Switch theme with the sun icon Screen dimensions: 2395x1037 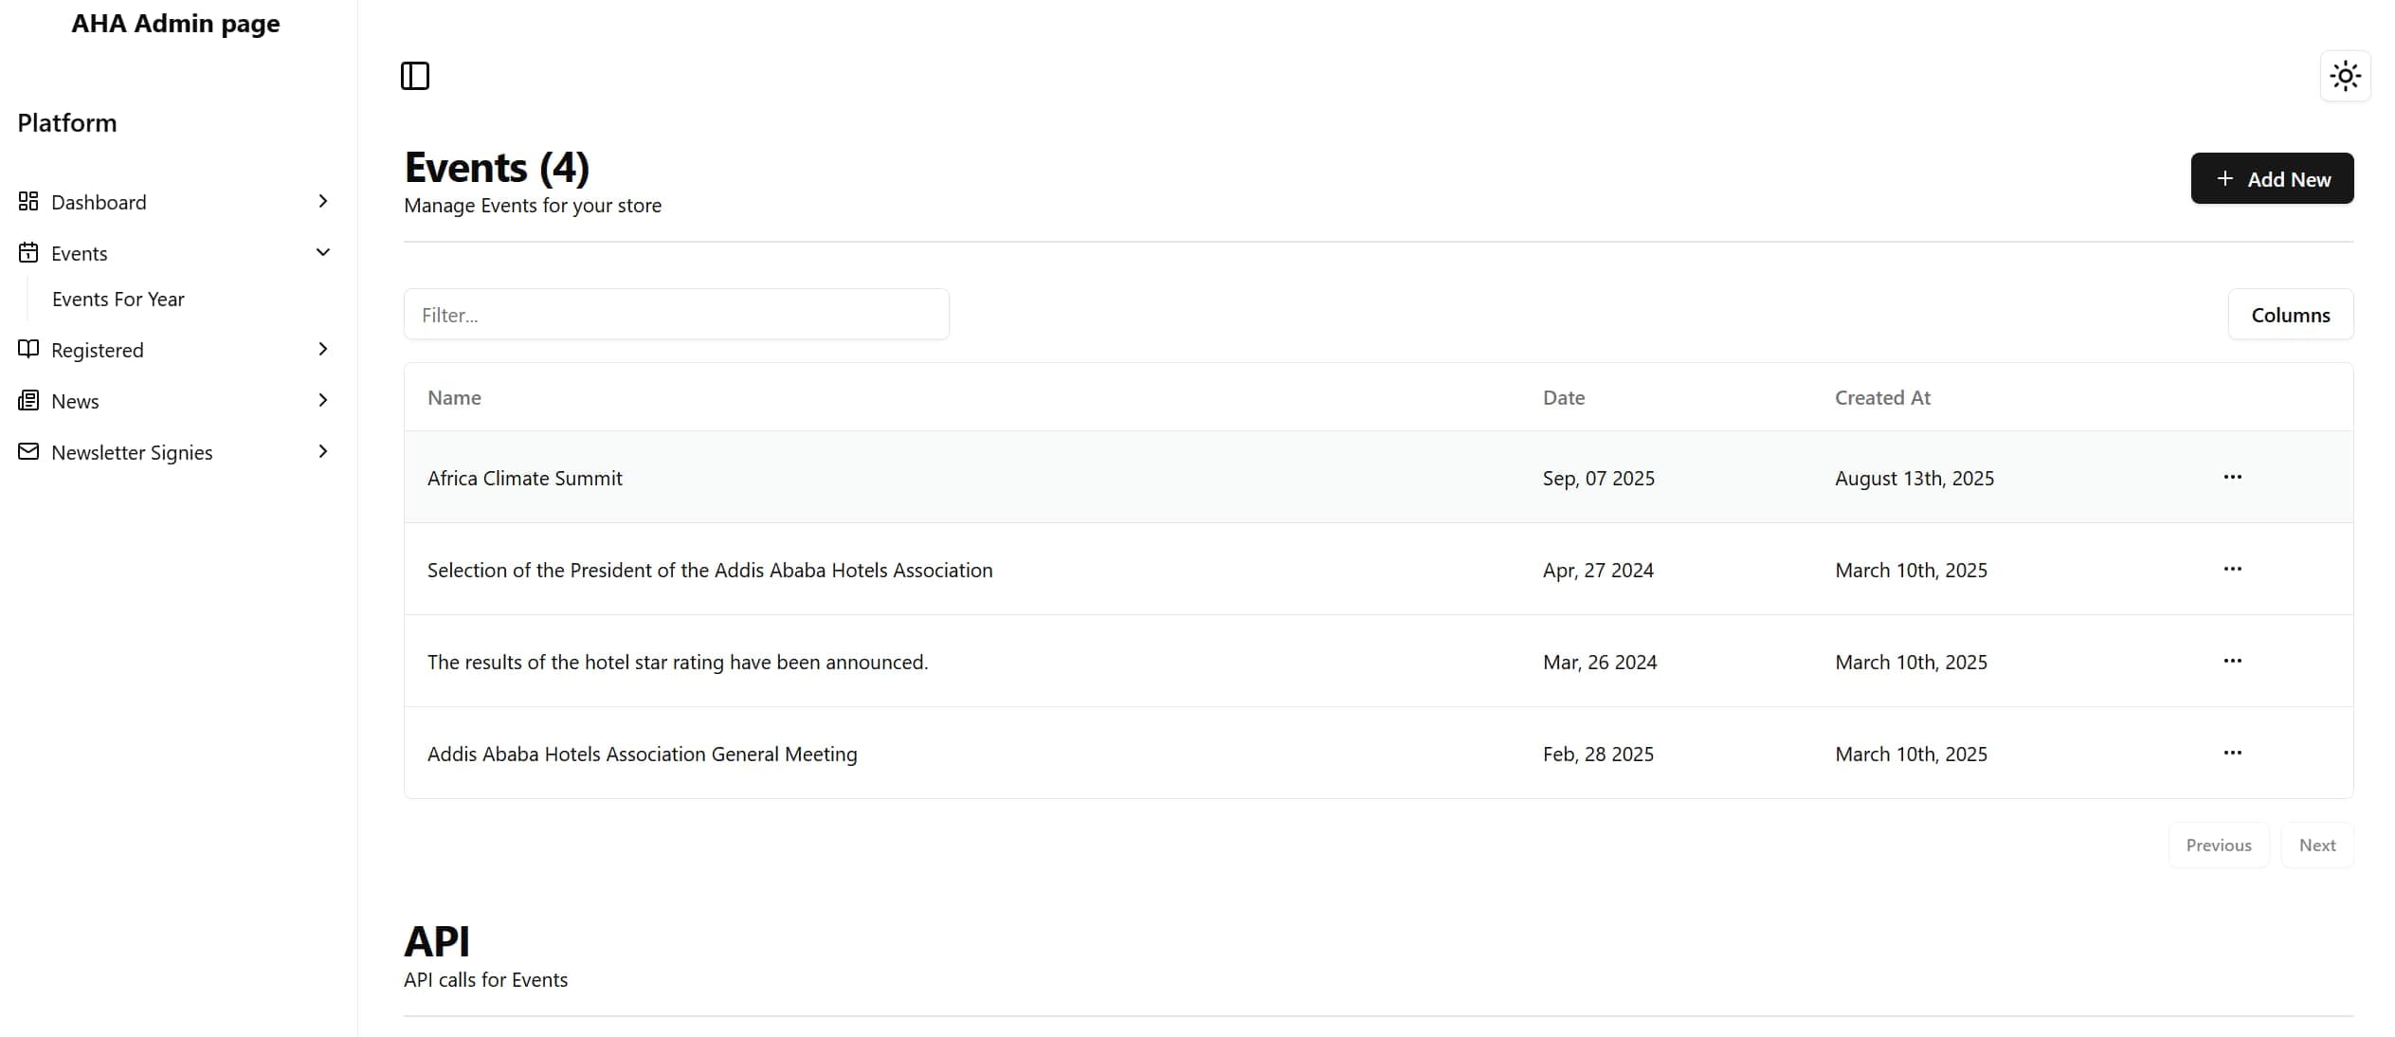pos(2345,76)
